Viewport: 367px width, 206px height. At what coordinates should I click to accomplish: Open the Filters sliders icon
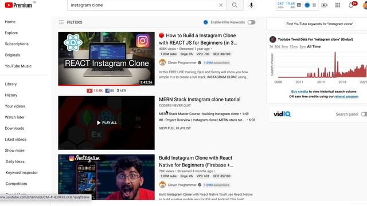tap(61, 22)
